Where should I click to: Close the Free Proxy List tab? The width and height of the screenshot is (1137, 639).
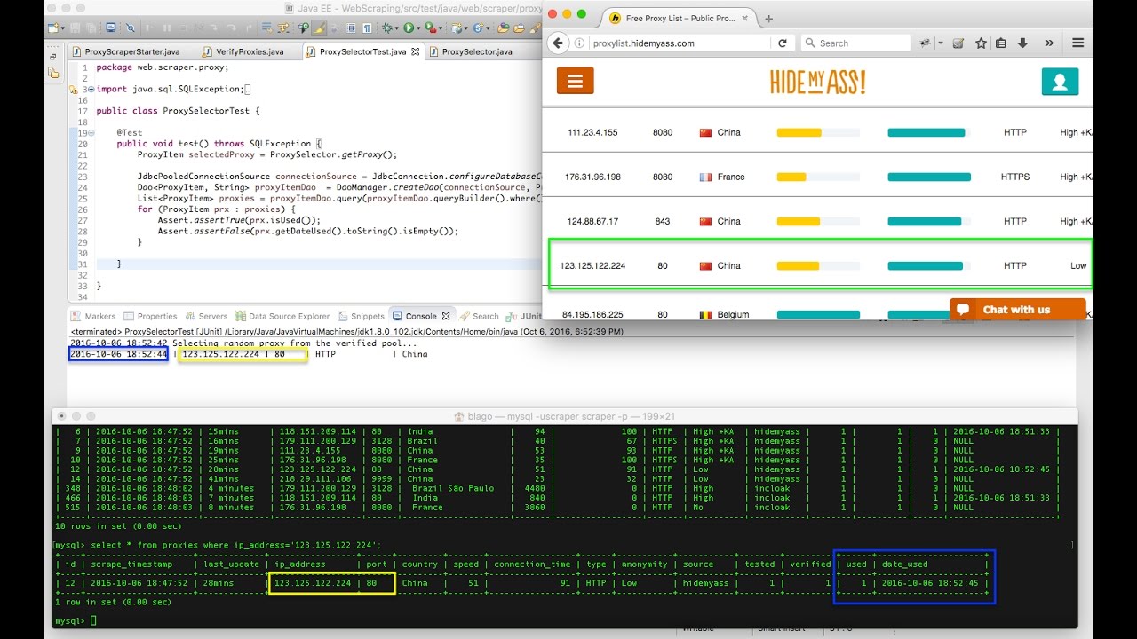(x=745, y=18)
